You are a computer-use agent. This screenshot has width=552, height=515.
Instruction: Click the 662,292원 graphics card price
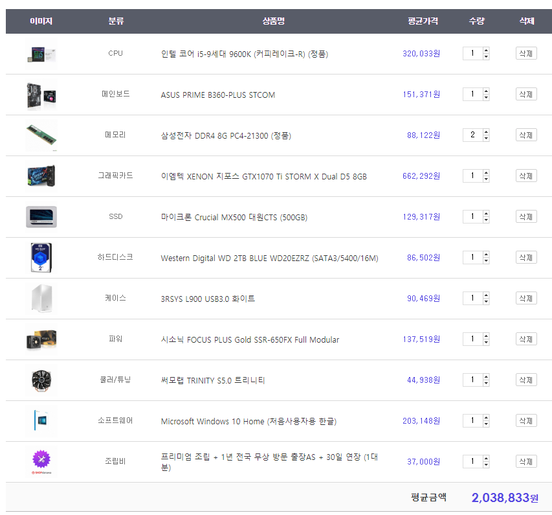(421, 176)
